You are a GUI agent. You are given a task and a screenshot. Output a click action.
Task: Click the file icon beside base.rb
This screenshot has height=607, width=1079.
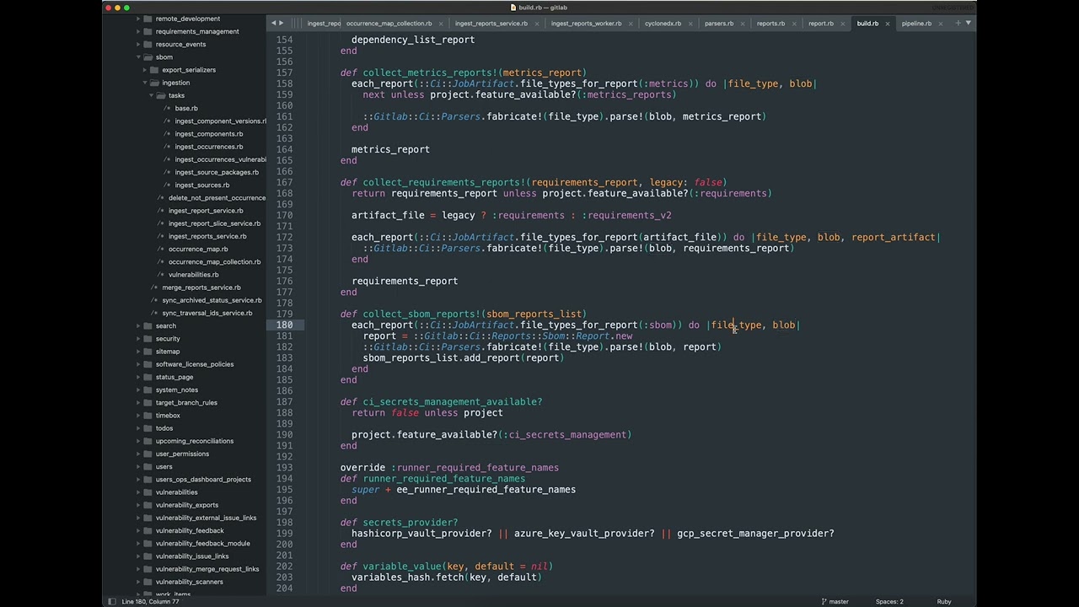coord(167,108)
